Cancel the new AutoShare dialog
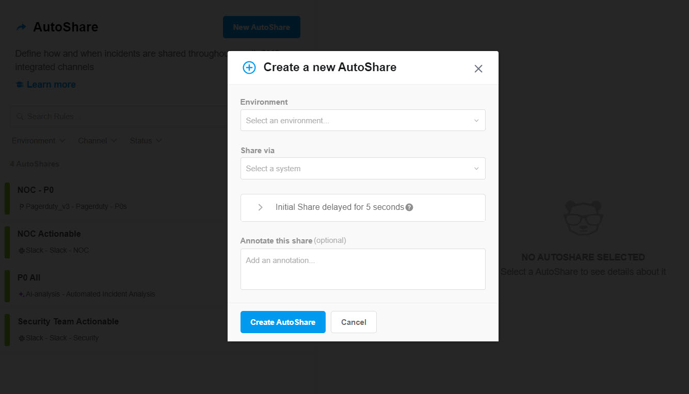The width and height of the screenshot is (689, 394). (x=354, y=322)
